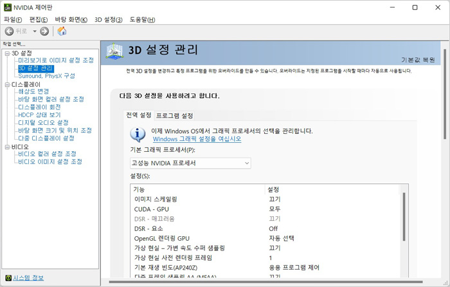The image size is (450, 287).
Task: Select the DSR - 요소 setting row
Action: coord(264,228)
